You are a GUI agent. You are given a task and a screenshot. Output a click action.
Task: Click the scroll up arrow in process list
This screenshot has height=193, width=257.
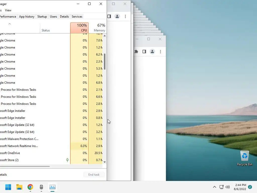tap(105, 36)
